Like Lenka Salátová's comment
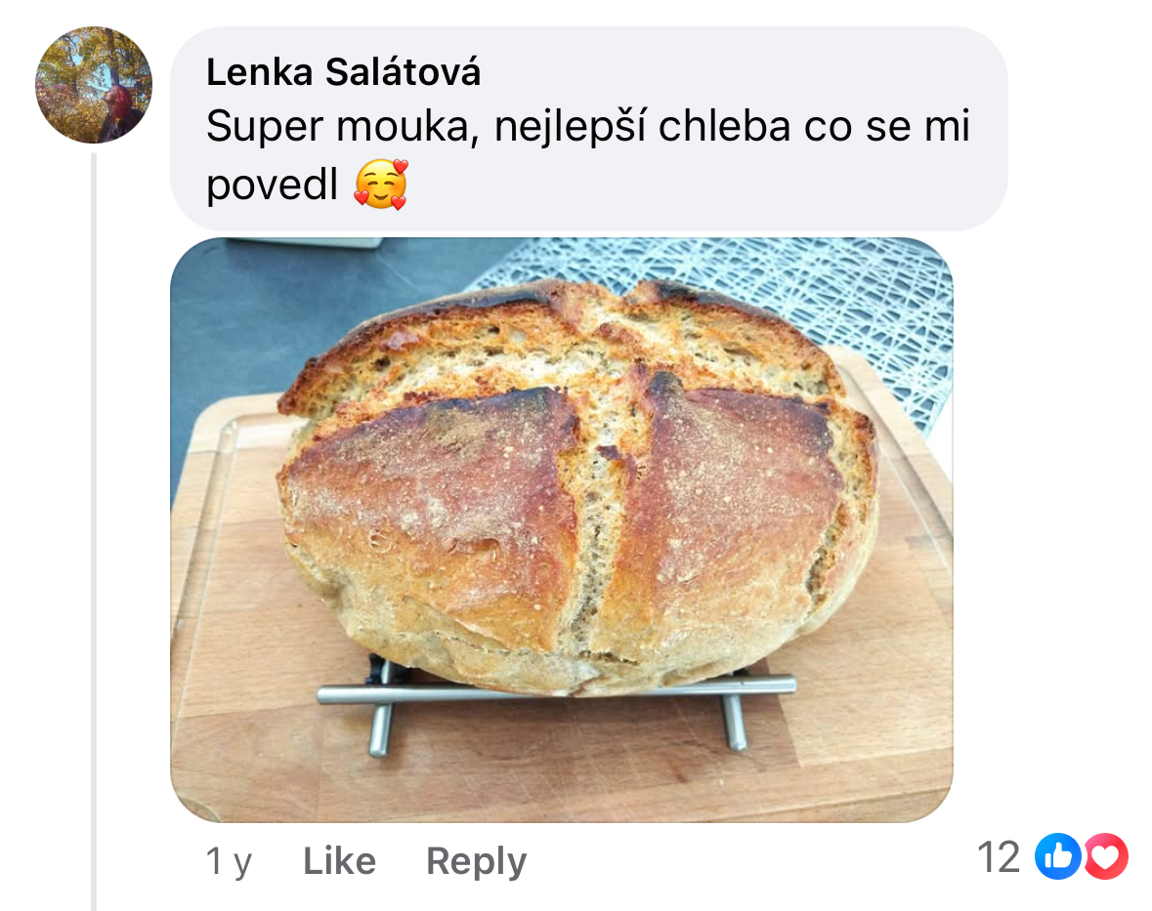 339,860
